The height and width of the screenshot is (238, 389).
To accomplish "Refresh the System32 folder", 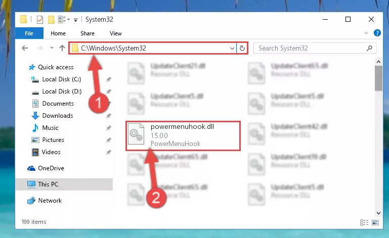I will click(242, 48).
